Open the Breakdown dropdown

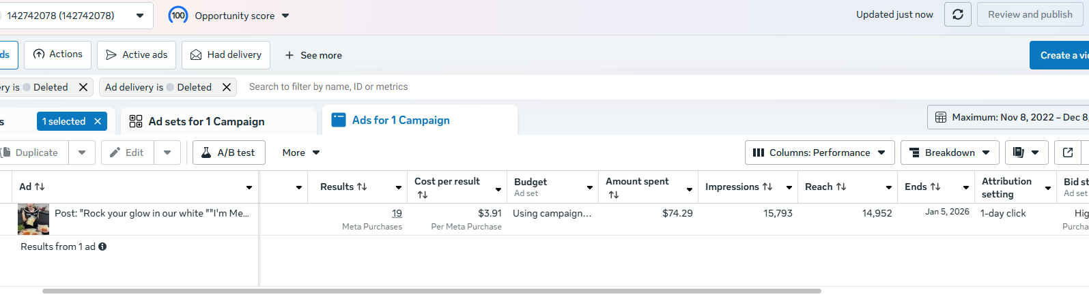pyautogui.click(x=950, y=153)
